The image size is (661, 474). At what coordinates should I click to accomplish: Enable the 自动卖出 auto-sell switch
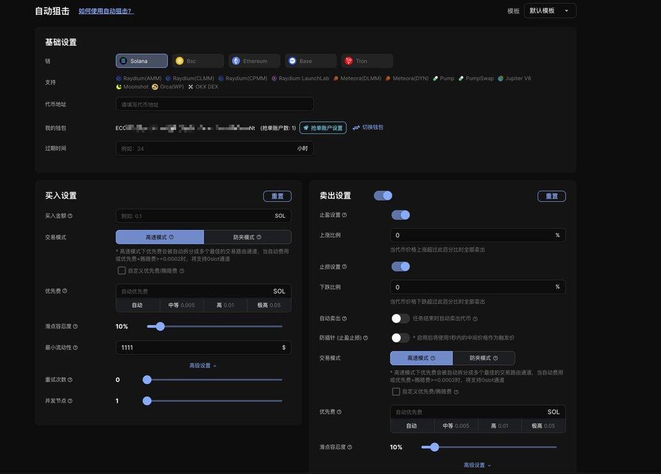click(x=400, y=318)
